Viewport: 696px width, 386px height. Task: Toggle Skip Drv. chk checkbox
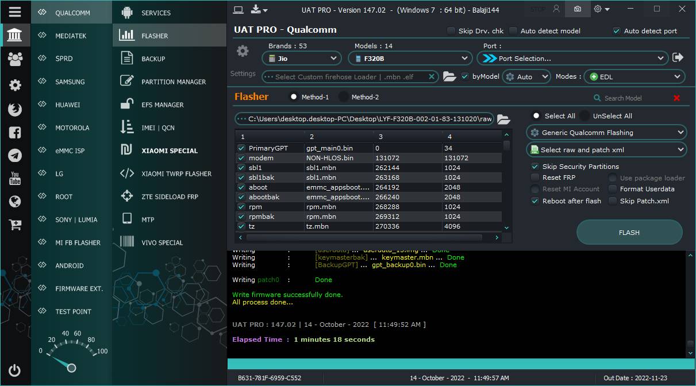click(x=451, y=31)
